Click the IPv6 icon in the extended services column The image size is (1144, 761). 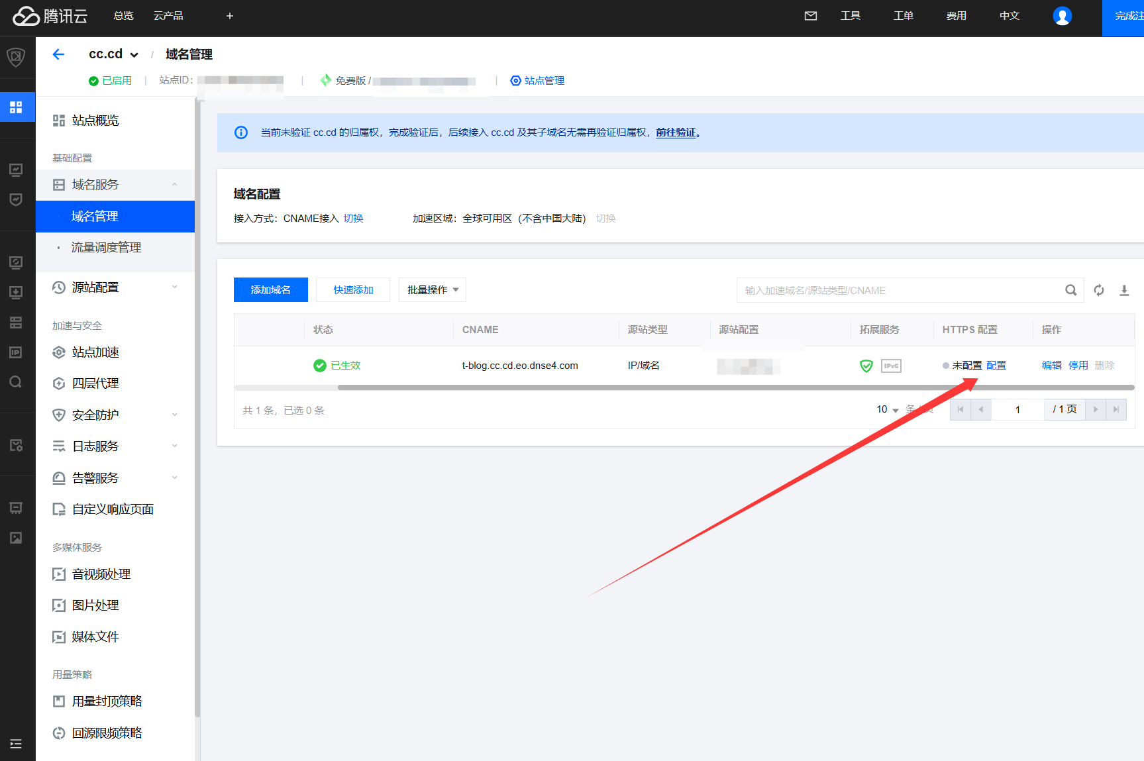[891, 366]
